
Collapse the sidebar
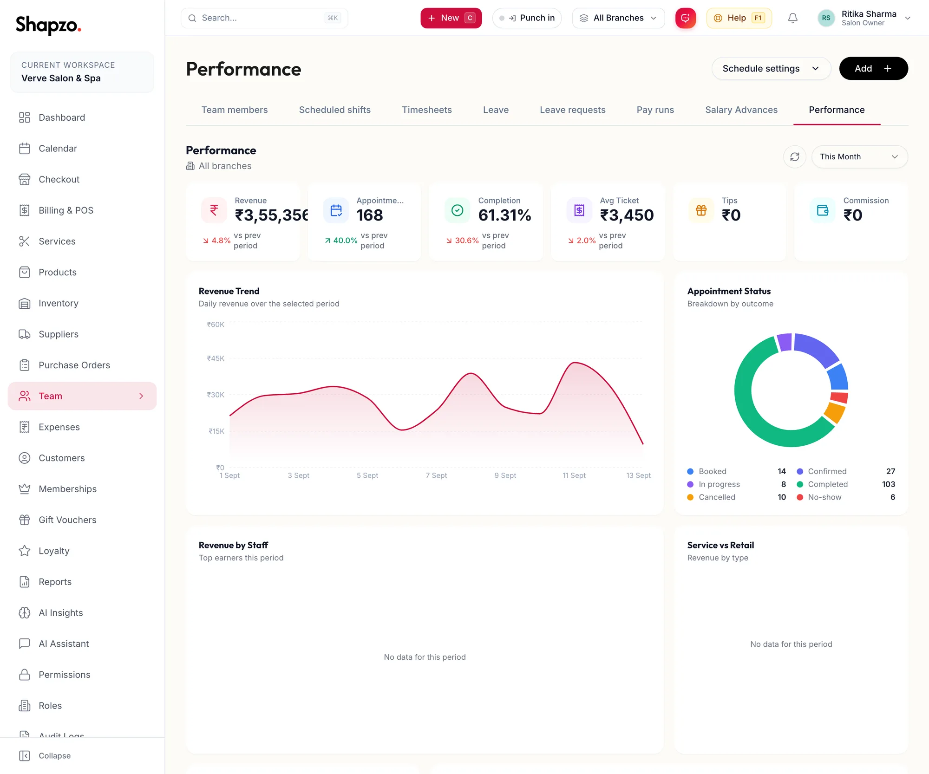[x=45, y=756]
